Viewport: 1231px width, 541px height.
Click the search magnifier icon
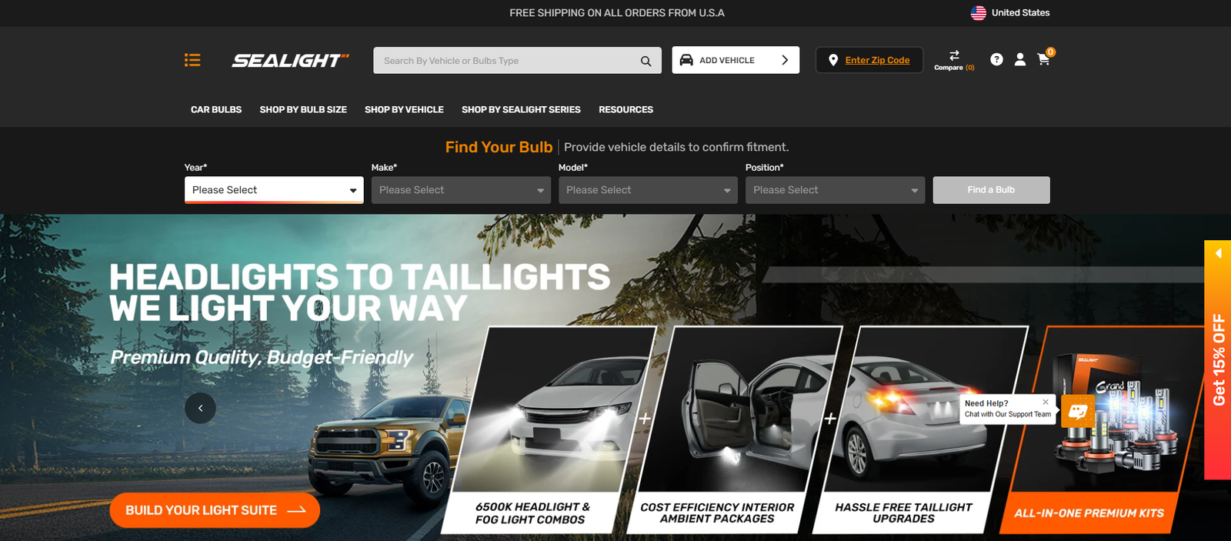click(646, 61)
